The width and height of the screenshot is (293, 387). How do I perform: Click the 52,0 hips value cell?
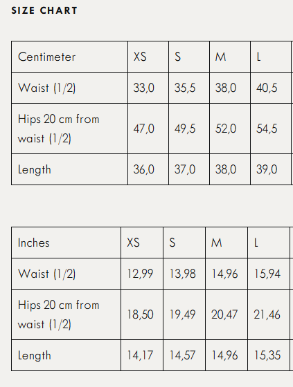(230, 129)
